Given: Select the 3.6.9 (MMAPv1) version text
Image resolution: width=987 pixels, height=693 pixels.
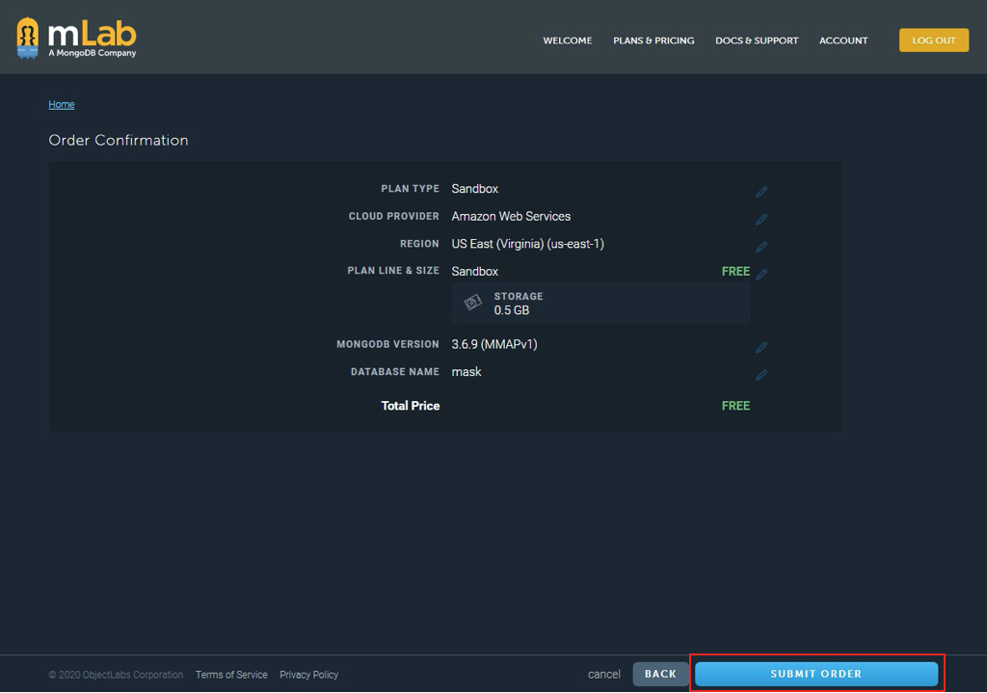Looking at the screenshot, I should pos(494,344).
